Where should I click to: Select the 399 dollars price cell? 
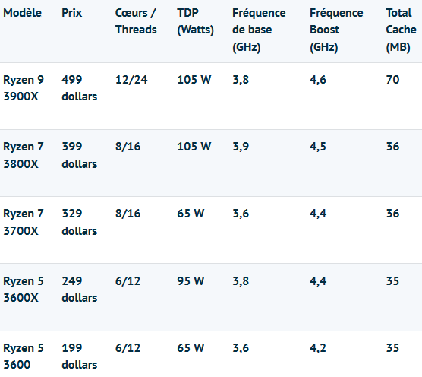click(80, 155)
